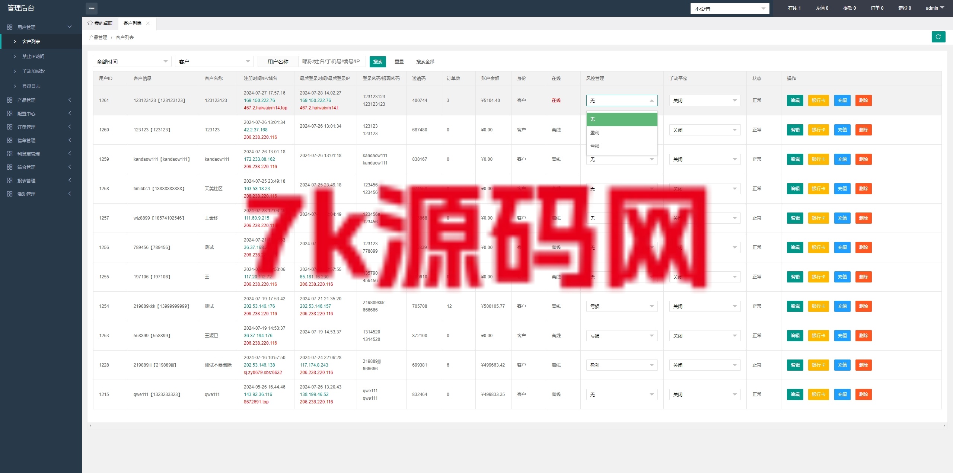Screen dimensions: 953x473
Task: Click 删除 for user 1215
Action: [x=864, y=394]
